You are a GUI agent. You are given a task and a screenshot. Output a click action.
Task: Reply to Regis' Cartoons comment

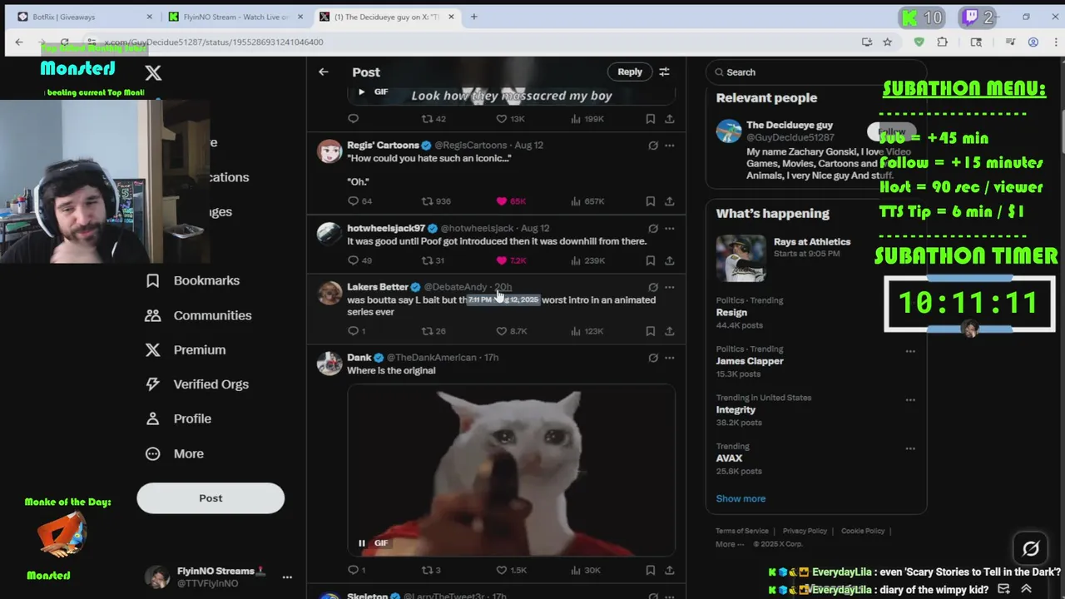click(354, 200)
